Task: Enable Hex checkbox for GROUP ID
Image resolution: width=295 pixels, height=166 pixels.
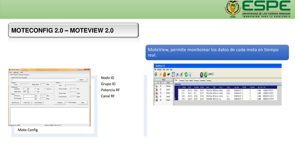Action: point(35,91)
